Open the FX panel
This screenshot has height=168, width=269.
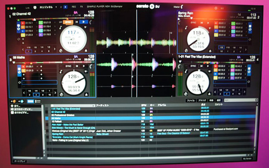(81, 7)
